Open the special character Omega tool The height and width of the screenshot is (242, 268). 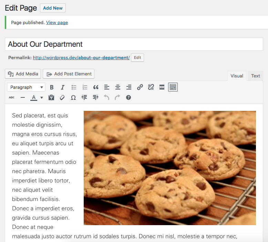[x=73, y=97]
